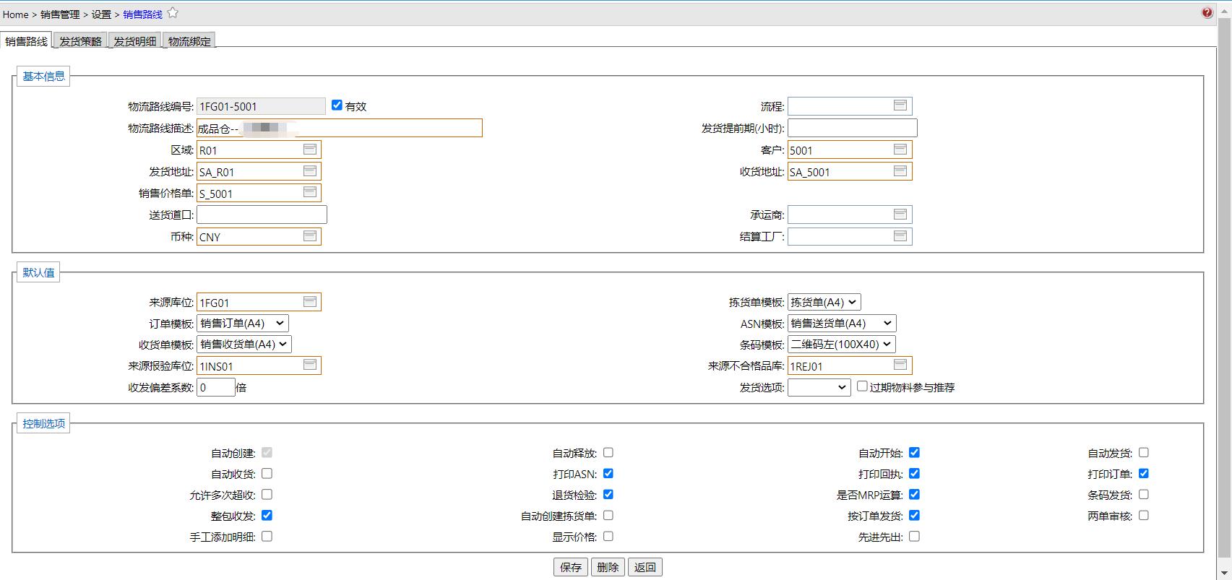Uncheck 打印回执 checkbox
The image size is (1232, 580).
(914, 473)
